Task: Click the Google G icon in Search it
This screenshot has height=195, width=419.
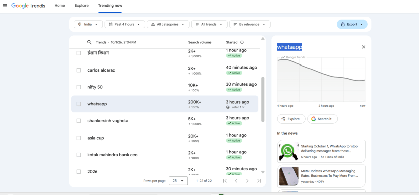Action: (313, 119)
